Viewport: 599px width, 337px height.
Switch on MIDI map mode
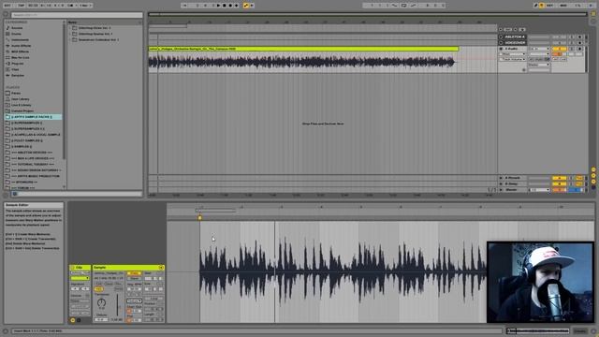click(563, 6)
